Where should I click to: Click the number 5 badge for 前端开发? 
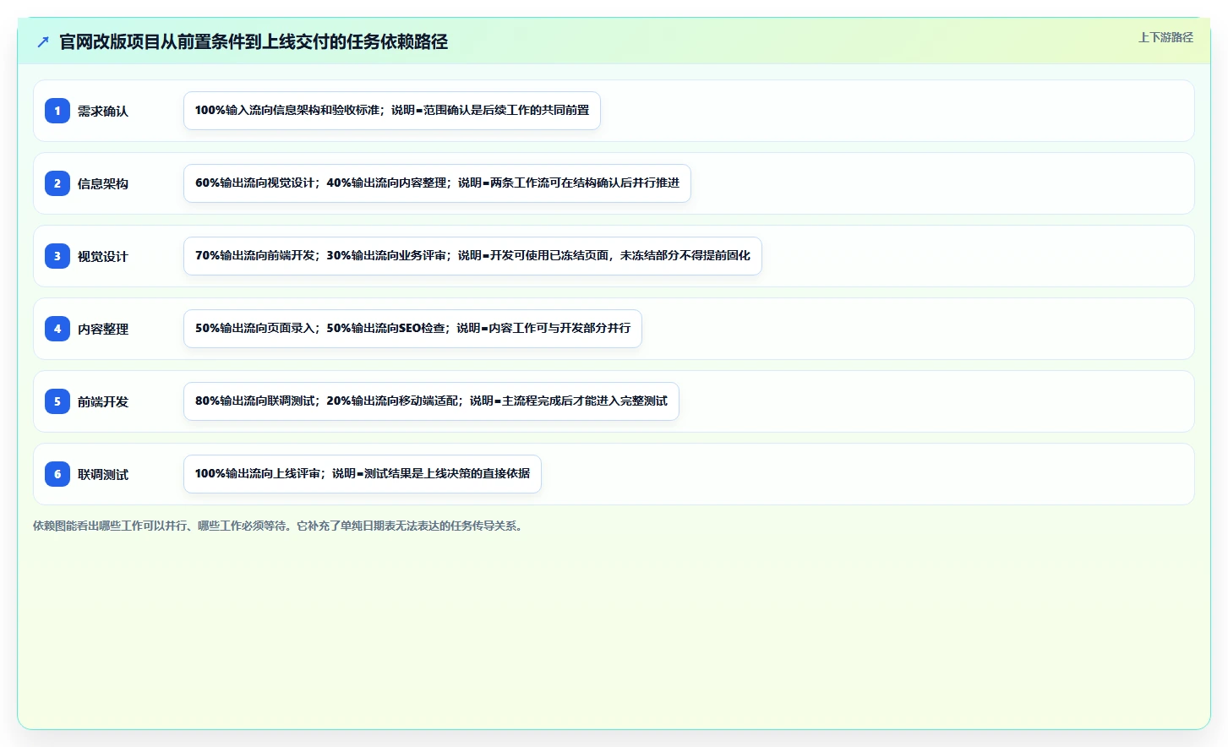point(57,401)
